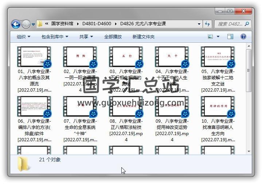This screenshot has width=262, height=184.
Task: Click file name 06、八字专业课-编排八字的方法
Action: pyautogui.click(x=34, y=130)
